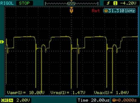Click the yellow channel 1 trigger source badge
The height and width of the screenshot is (103, 140).
pyautogui.click(x=115, y=3)
